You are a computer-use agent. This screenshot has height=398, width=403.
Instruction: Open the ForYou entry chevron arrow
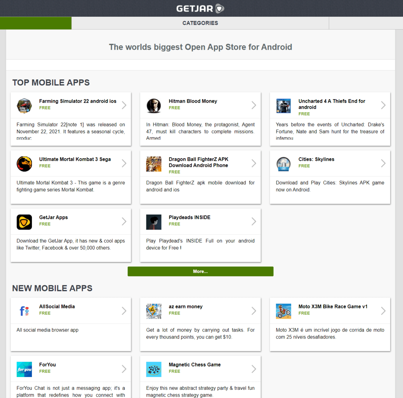(x=124, y=369)
